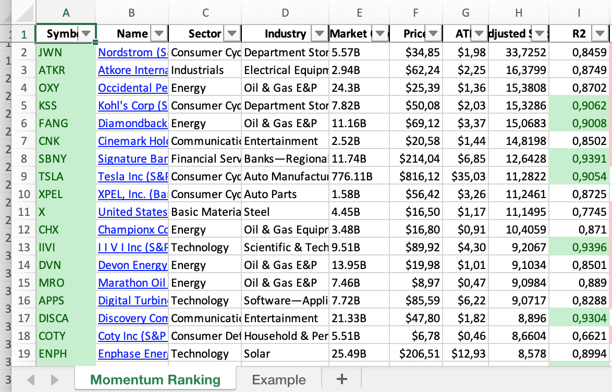Expand the Sector column filter arrow

pyautogui.click(x=232, y=34)
